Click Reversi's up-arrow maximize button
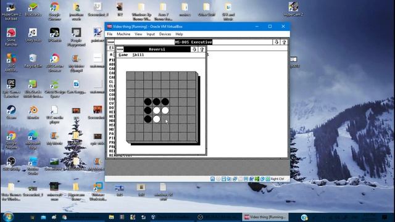Viewport: 395px width, 222px height. pos(202,49)
